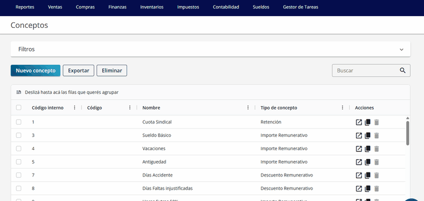Duplicate the Días Accidente concept
Image resolution: width=424 pixels, height=201 pixels.
coord(367,175)
